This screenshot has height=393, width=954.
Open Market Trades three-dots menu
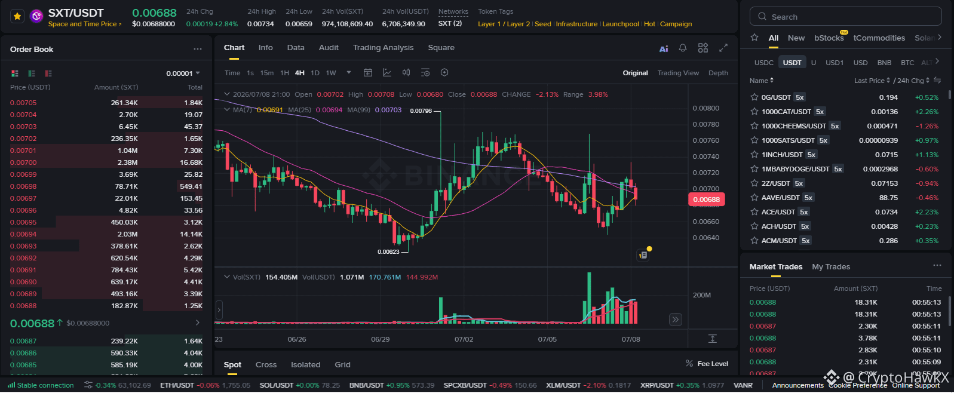[x=937, y=266]
